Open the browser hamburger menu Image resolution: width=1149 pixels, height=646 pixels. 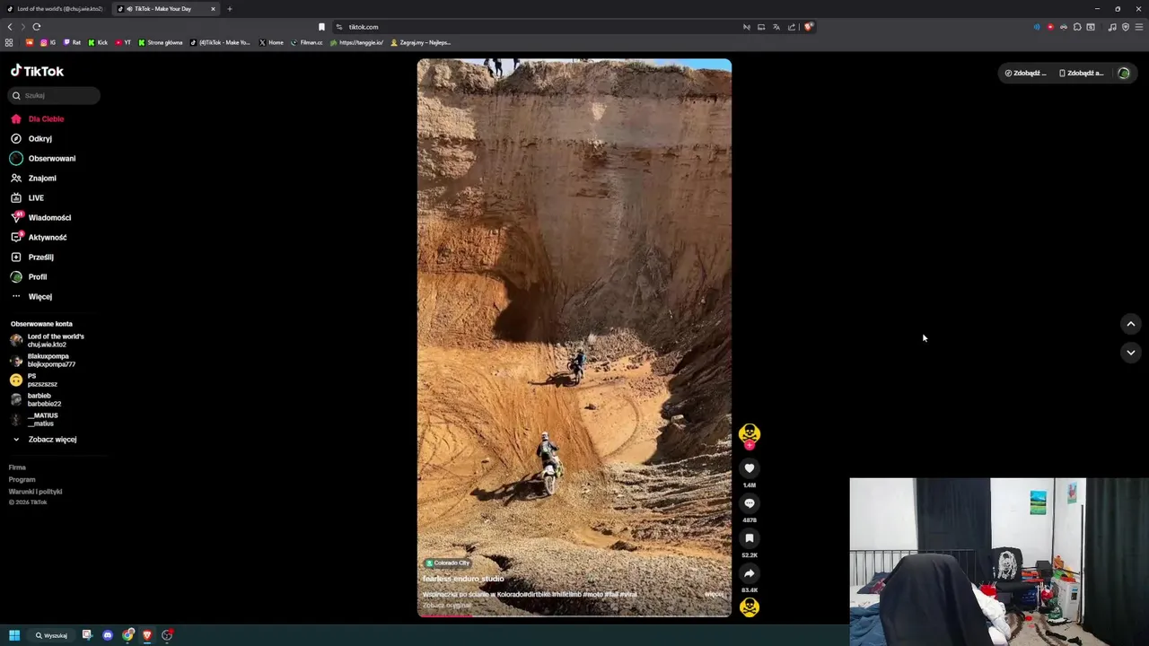coord(1139,27)
